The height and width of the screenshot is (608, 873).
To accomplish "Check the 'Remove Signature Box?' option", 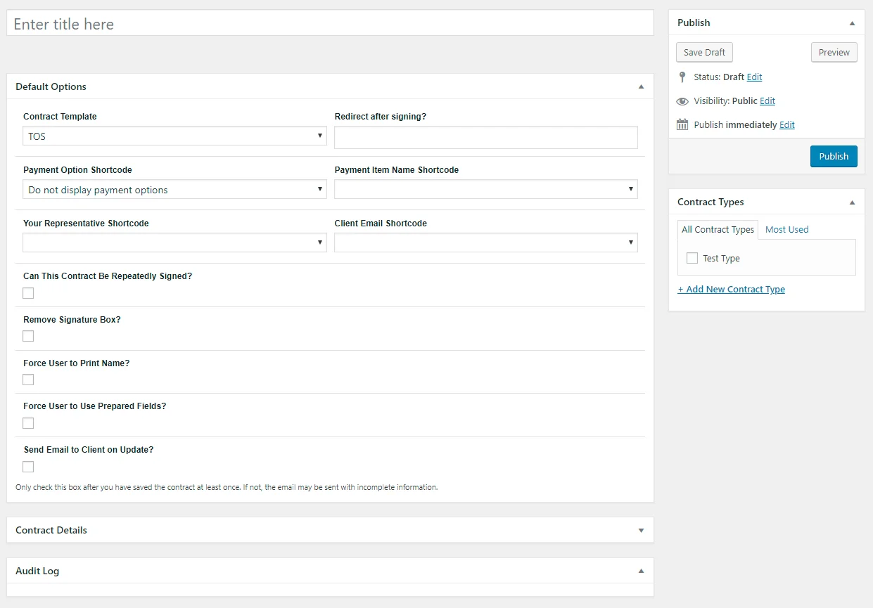I will point(27,336).
